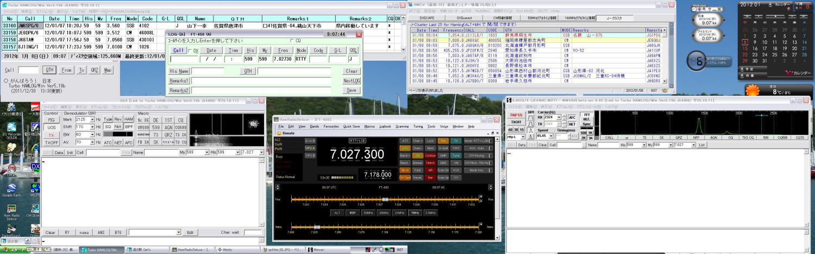815x254 pixels.
Task: Open the AV. dropdown in MMTTY
Action: (x=93, y=142)
